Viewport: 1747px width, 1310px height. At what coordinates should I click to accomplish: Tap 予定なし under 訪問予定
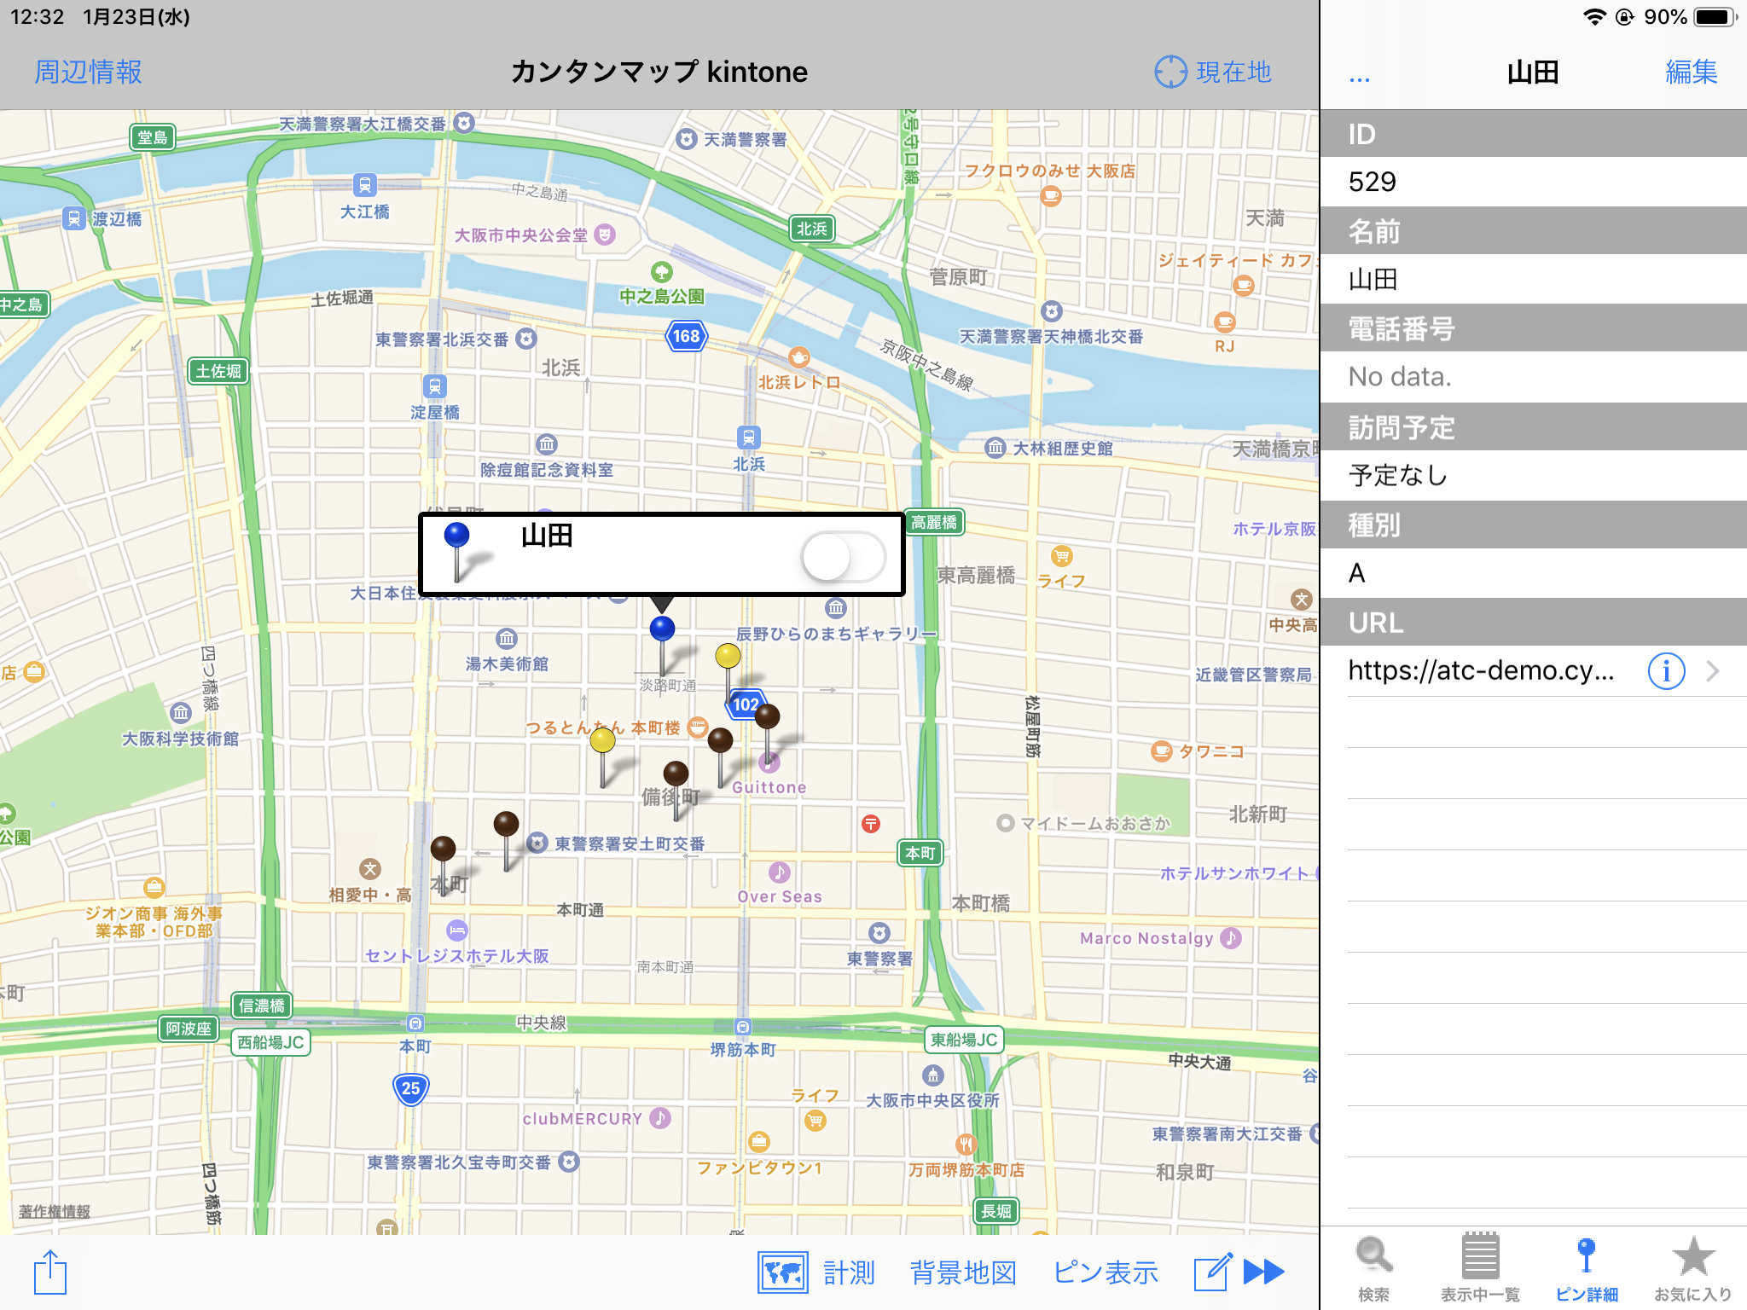pyautogui.click(x=1398, y=475)
